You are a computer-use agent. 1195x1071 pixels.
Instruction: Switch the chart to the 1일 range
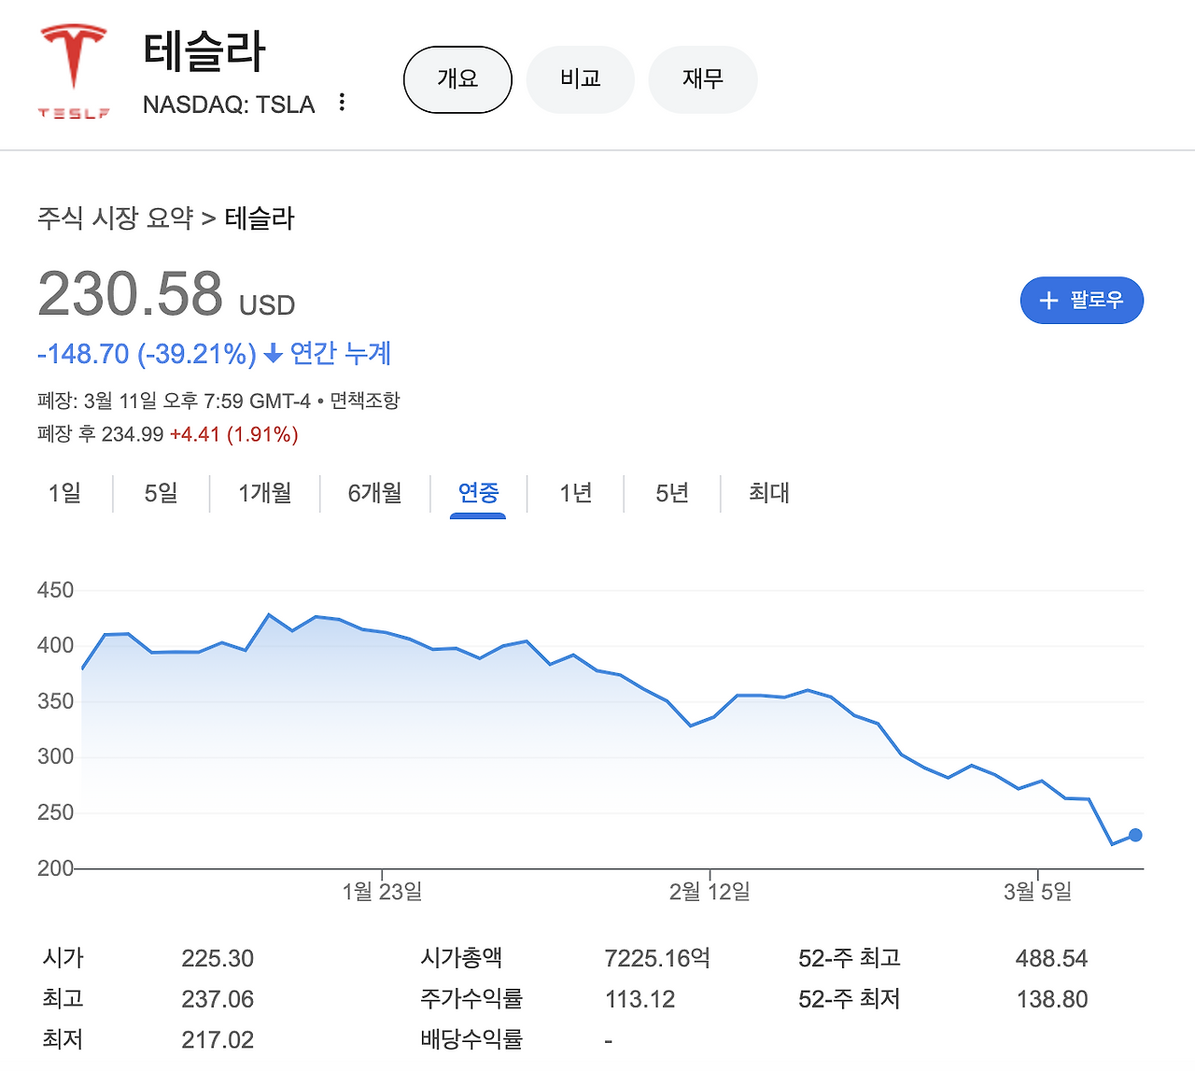click(63, 493)
